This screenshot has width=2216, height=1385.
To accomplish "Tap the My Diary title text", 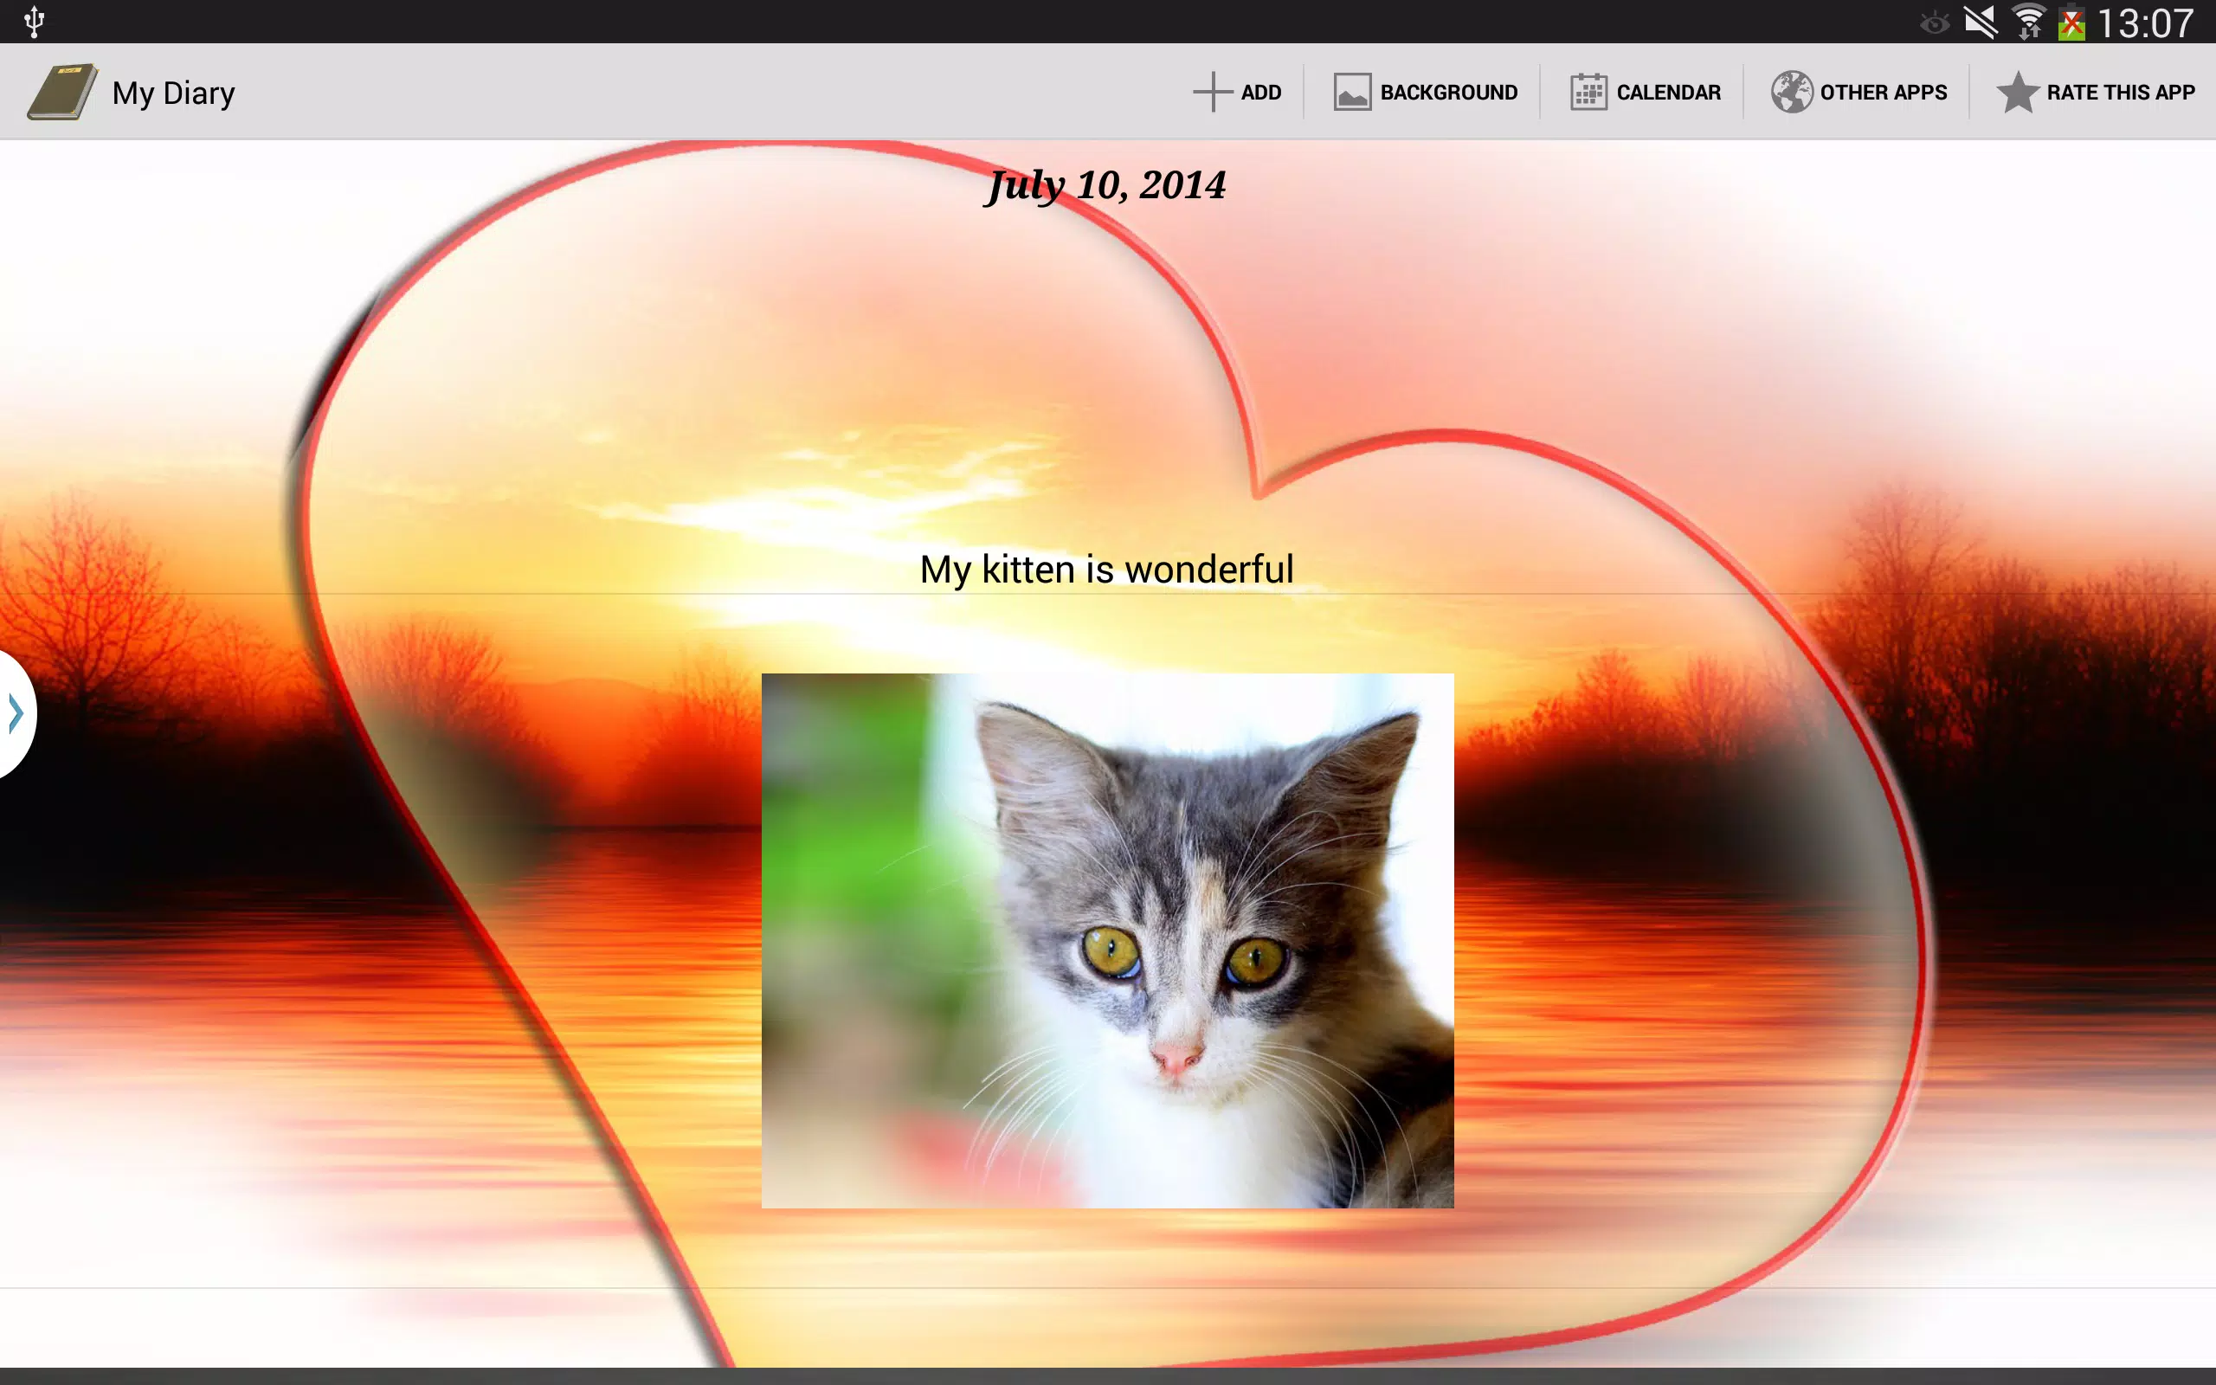I will pyautogui.click(x=173, y=93).
